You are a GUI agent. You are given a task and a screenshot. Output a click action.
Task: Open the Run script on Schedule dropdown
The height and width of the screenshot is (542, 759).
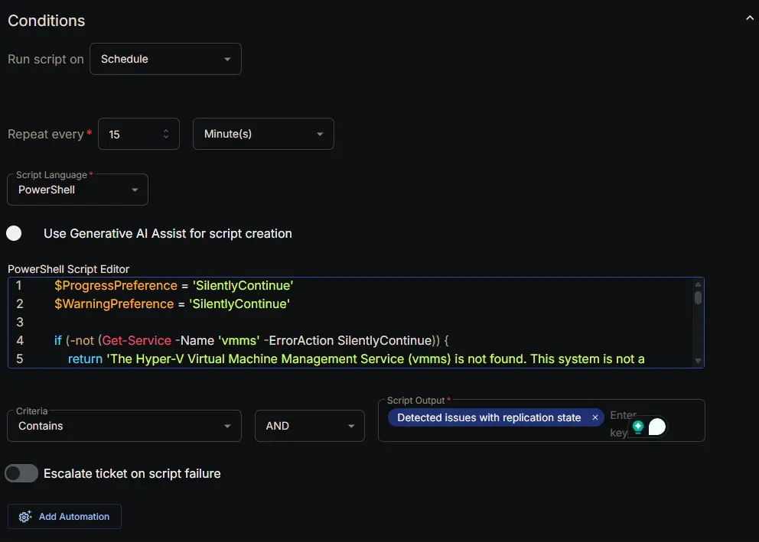pyautogui.click(x=165, y=59)
